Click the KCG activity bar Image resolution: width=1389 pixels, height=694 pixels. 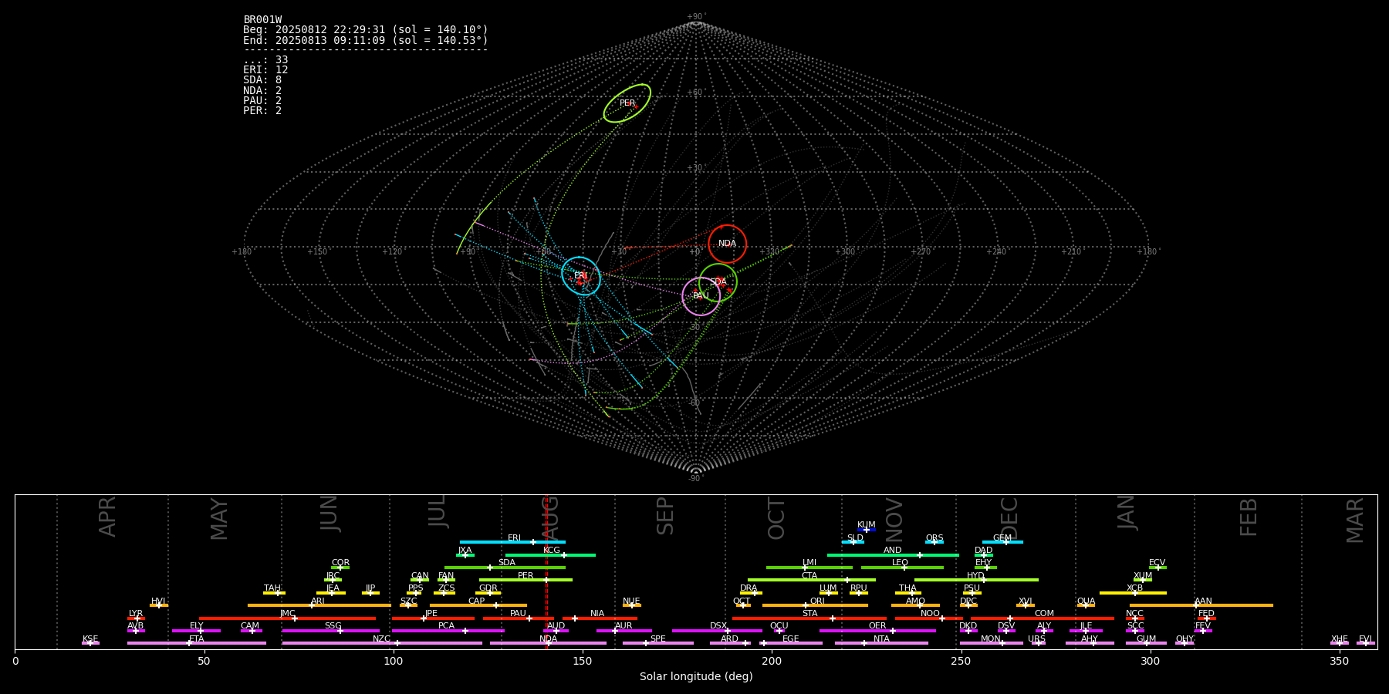[550, 554]
